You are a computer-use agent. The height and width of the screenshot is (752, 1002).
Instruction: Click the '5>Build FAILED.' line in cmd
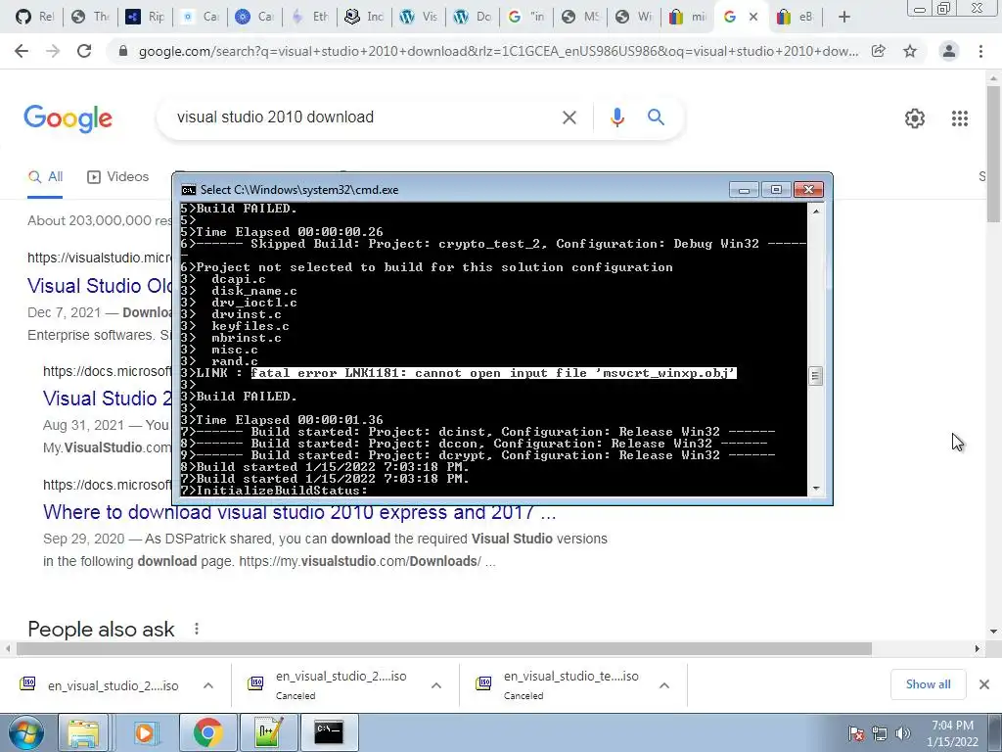point(239,209)
